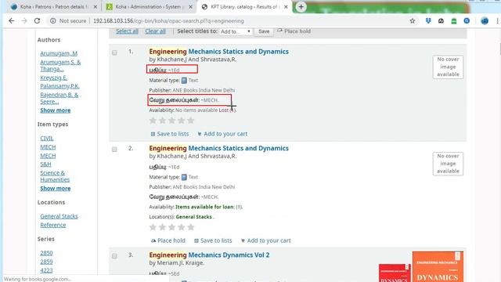Close the Koha Administration System tab
The height and width of the screenshot is (282, 501).
coord(191,7)
